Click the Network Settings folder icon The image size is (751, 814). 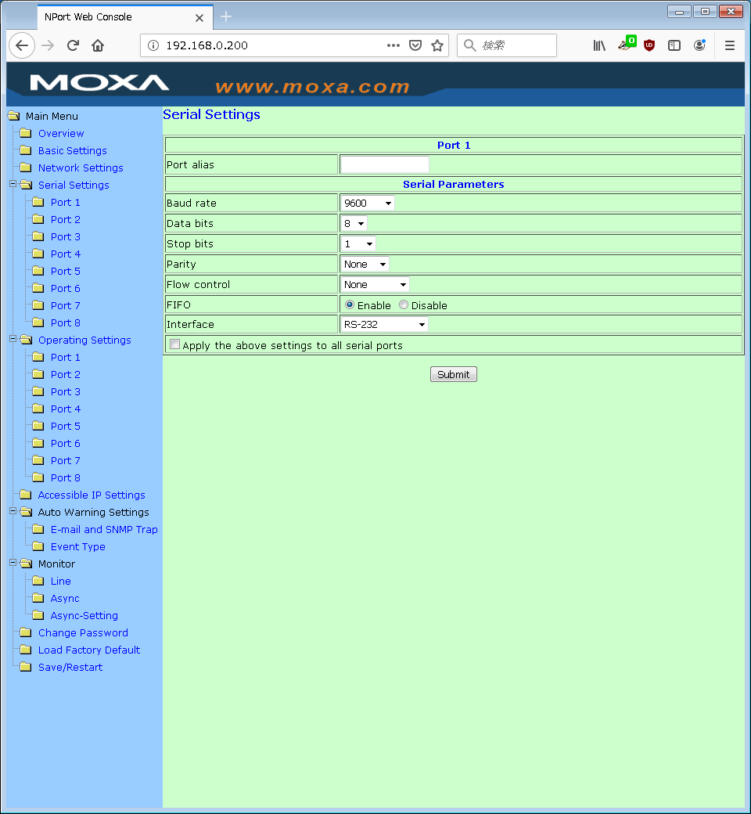point(26,167)
